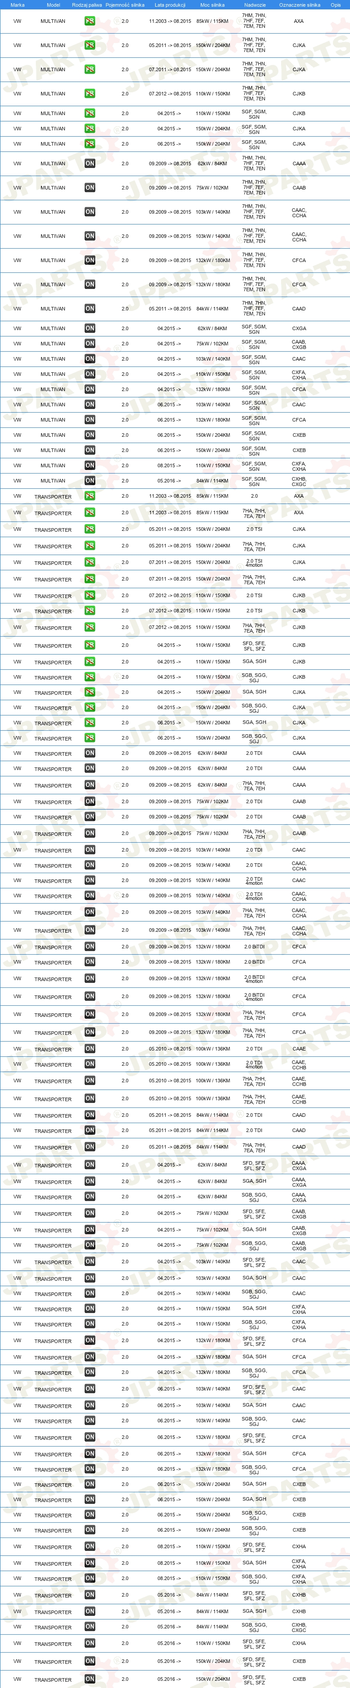Click 110kW / 150KM in Transporter 05.2016 row
Image resolution: width=350 pixels, height=1688 pixels.
[x=213, y=1644]
